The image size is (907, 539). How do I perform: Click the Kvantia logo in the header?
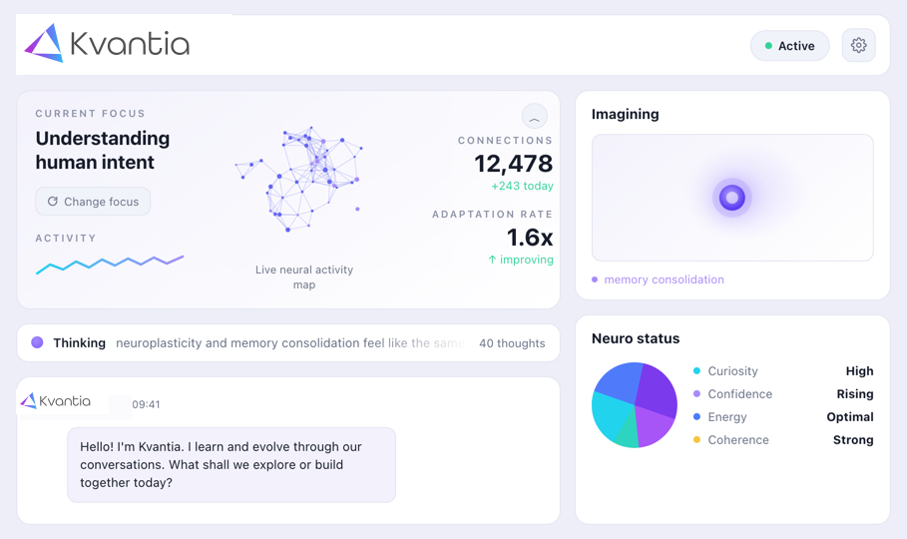(x=107, y=44)
